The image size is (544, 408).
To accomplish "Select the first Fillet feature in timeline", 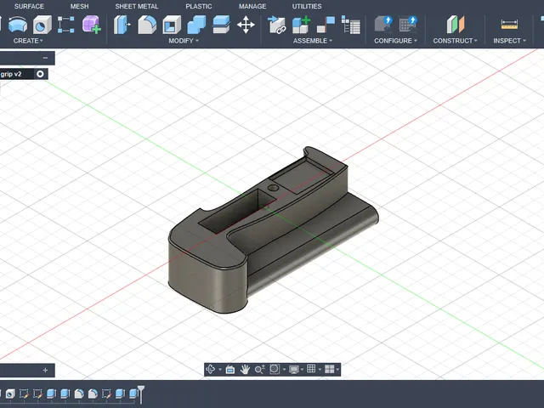I will (x=79, y=394).
